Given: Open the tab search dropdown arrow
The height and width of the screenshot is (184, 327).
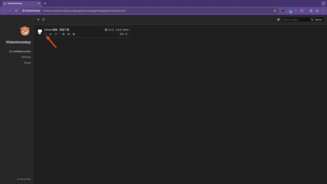Looking at the screenshot, I should [323, 4].
